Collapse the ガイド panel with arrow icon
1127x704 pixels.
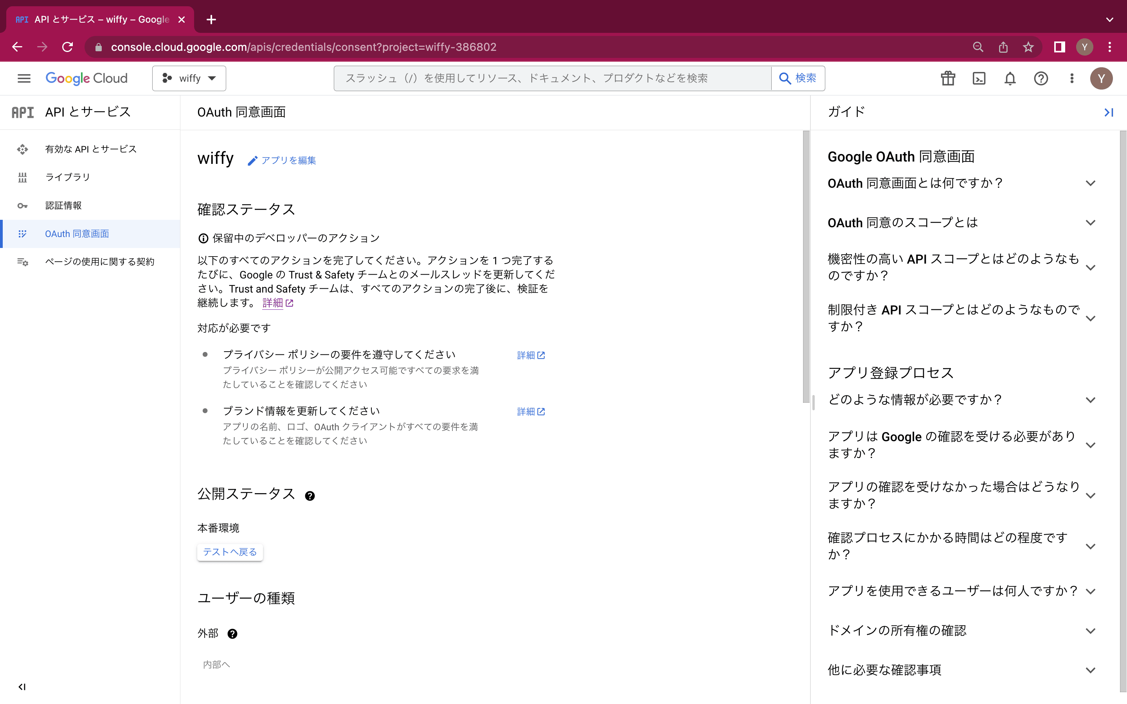pos(1108,112)
